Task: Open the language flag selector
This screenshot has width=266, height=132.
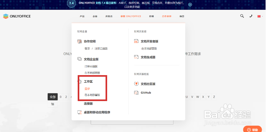Action: coord(260,16)
